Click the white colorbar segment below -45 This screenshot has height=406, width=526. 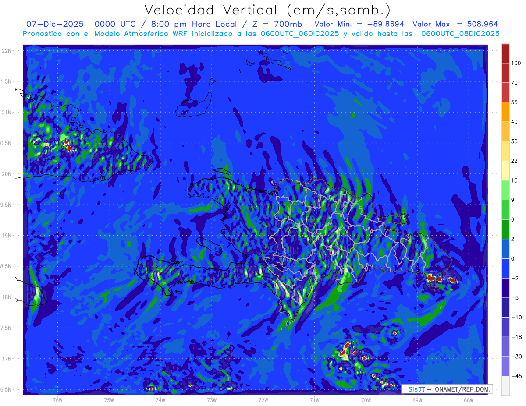(505, 385)
